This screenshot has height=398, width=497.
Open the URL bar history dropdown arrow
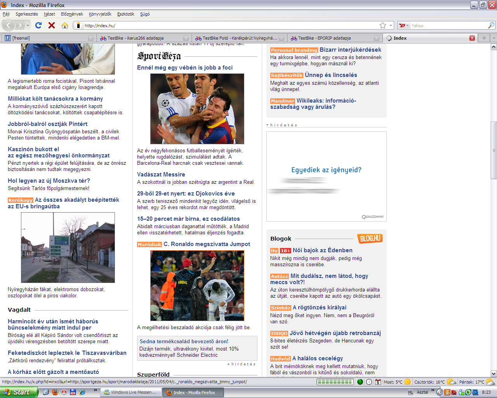click(x=391, y=25)
